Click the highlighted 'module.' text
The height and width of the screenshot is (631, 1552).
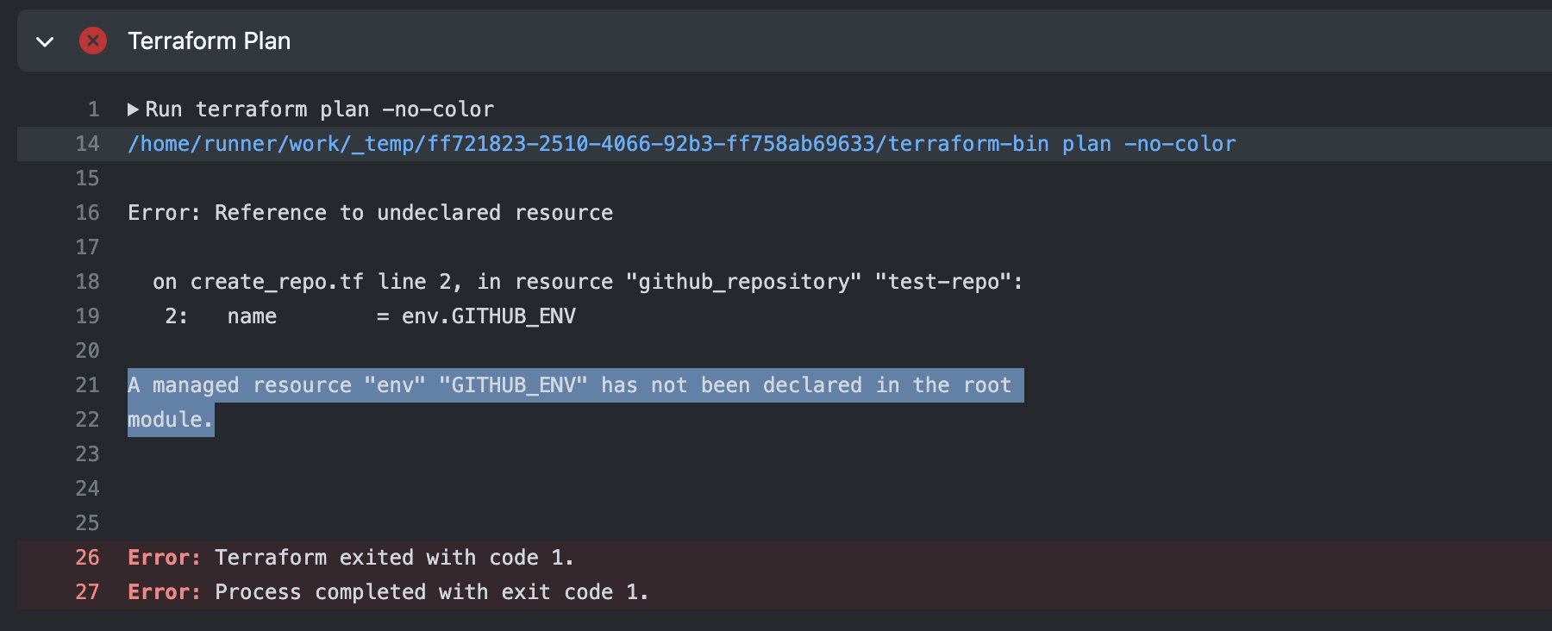pyautogui.click(x=171, y=420)
